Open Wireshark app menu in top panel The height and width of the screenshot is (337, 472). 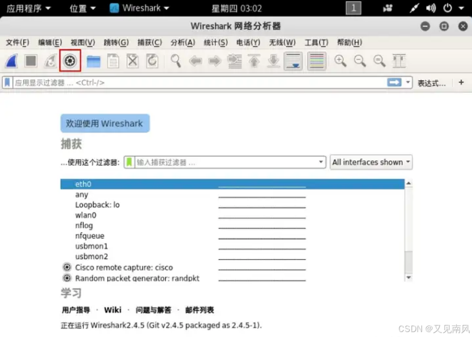[x=140, y=8]
